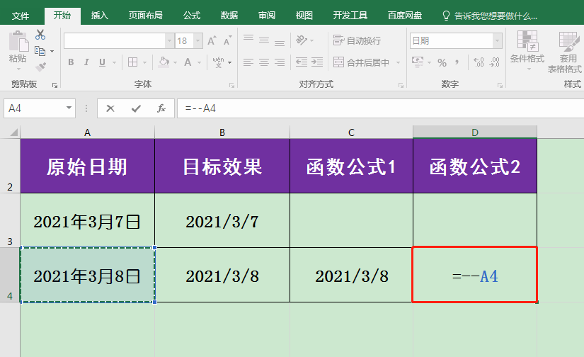Viewport: 584px width, 357px height.
Task: Click Decrease Decimal icon
Action: 495,62
